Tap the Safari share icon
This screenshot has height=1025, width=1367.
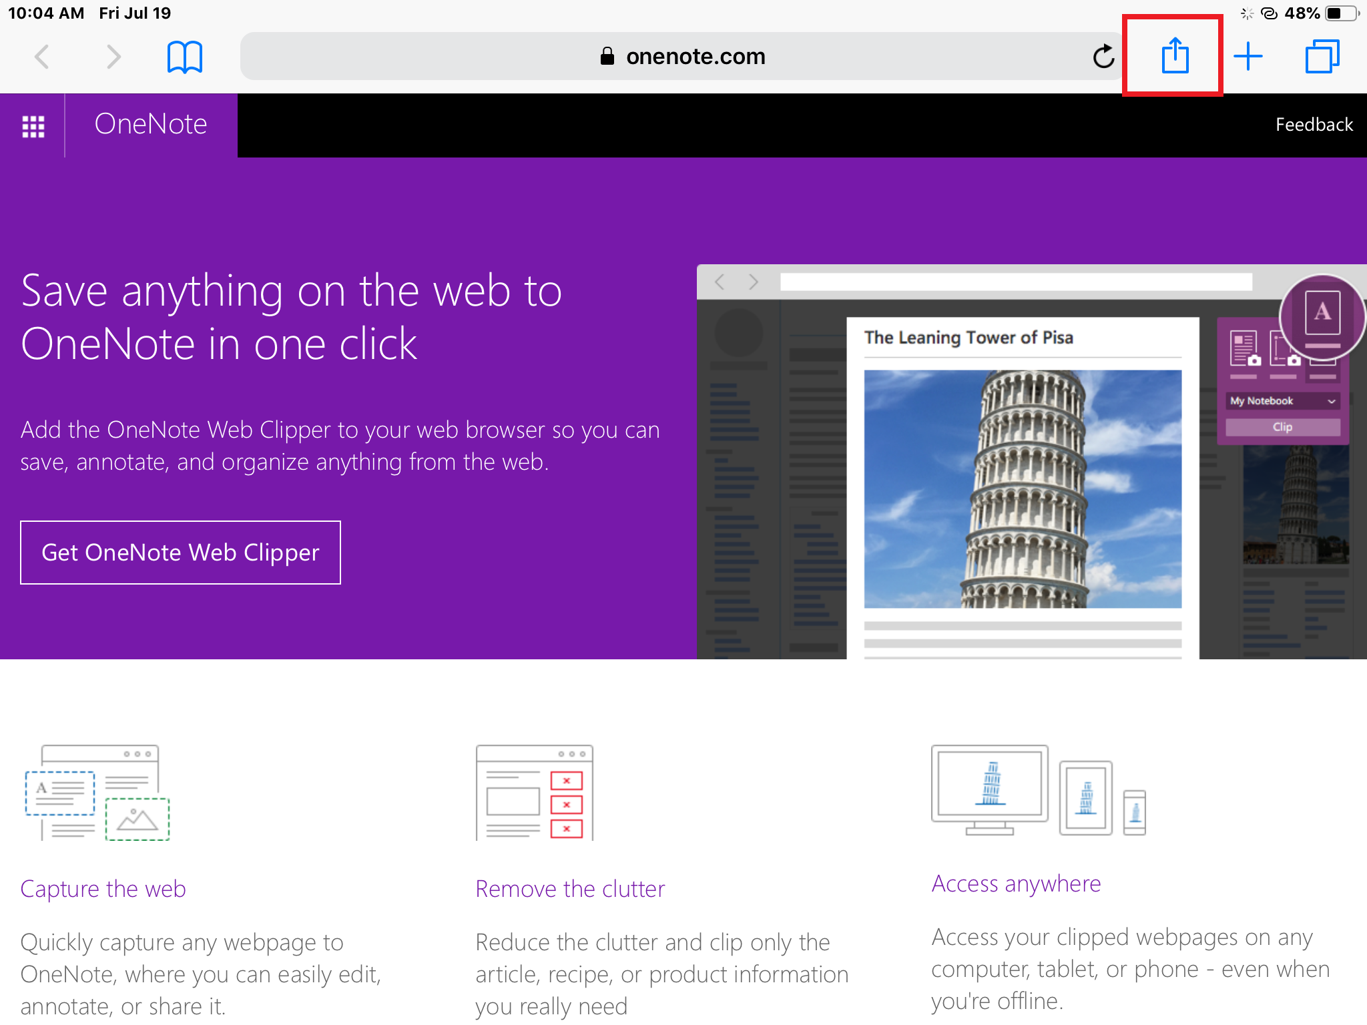click(1174, 56)
